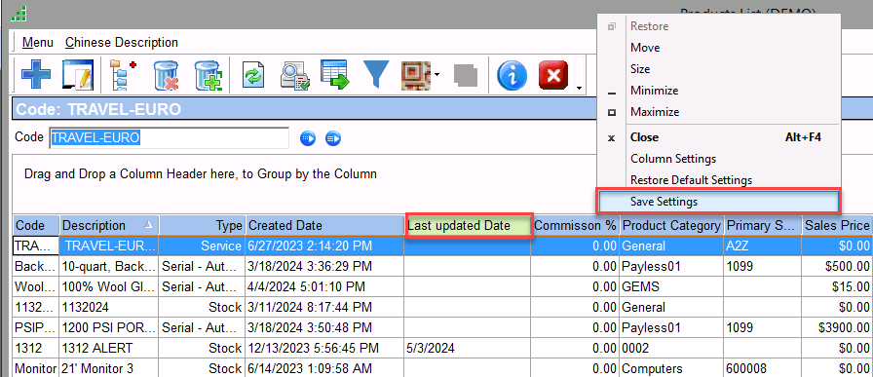Select the 100% Wool Gl... row
This screenshot has width=873, height=377.
coord(442,286)
